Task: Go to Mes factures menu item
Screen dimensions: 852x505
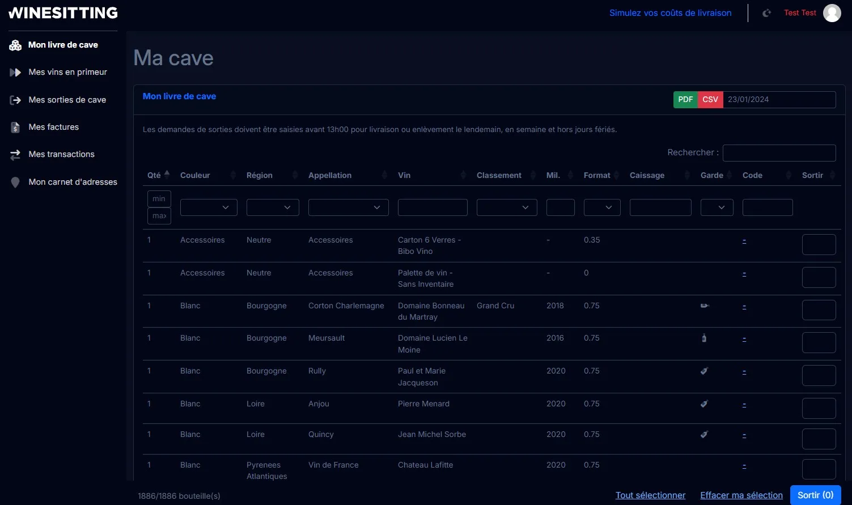Action: 54,127
